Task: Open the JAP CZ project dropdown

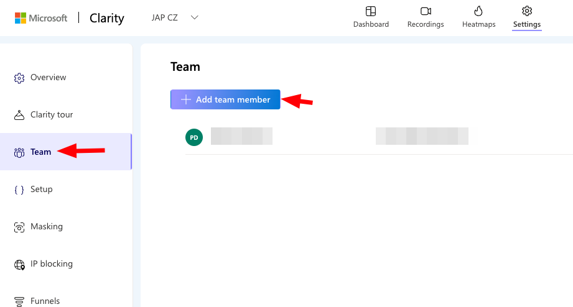Action: click(x=175, y=17)
